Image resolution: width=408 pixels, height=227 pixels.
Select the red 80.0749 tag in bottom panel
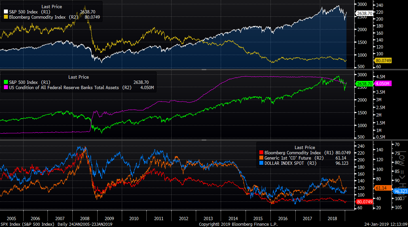coord(364,202)
